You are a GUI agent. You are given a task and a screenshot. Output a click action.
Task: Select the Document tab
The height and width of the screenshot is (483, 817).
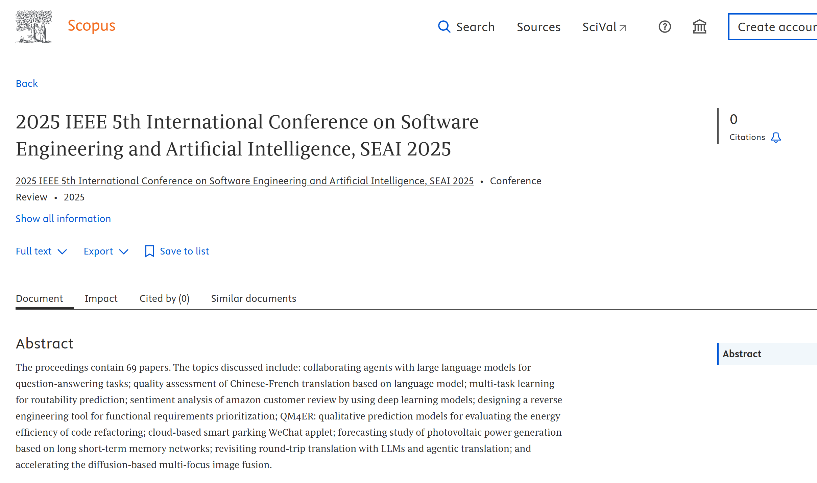39,298
